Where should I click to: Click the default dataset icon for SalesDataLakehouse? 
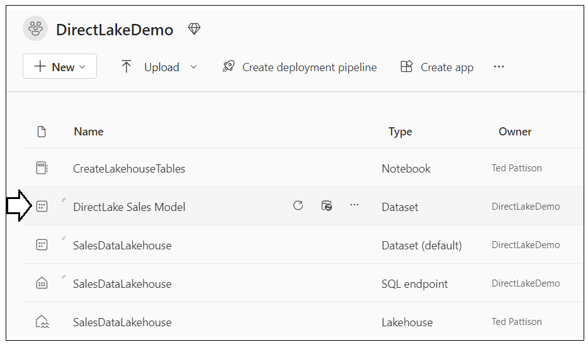pyautogui.click(x=42, y=245)
